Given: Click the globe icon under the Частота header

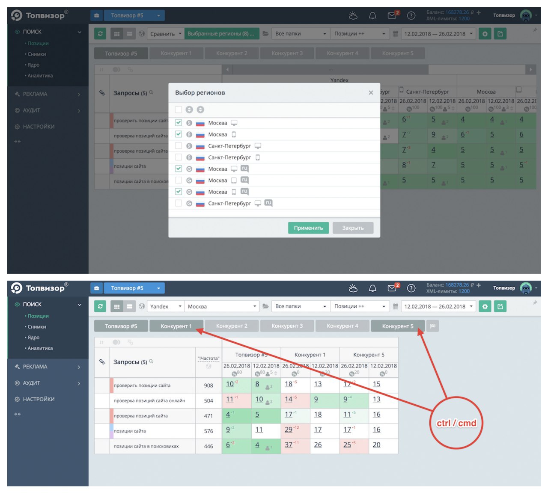Looking at the screenshot, I should (208, 367).
